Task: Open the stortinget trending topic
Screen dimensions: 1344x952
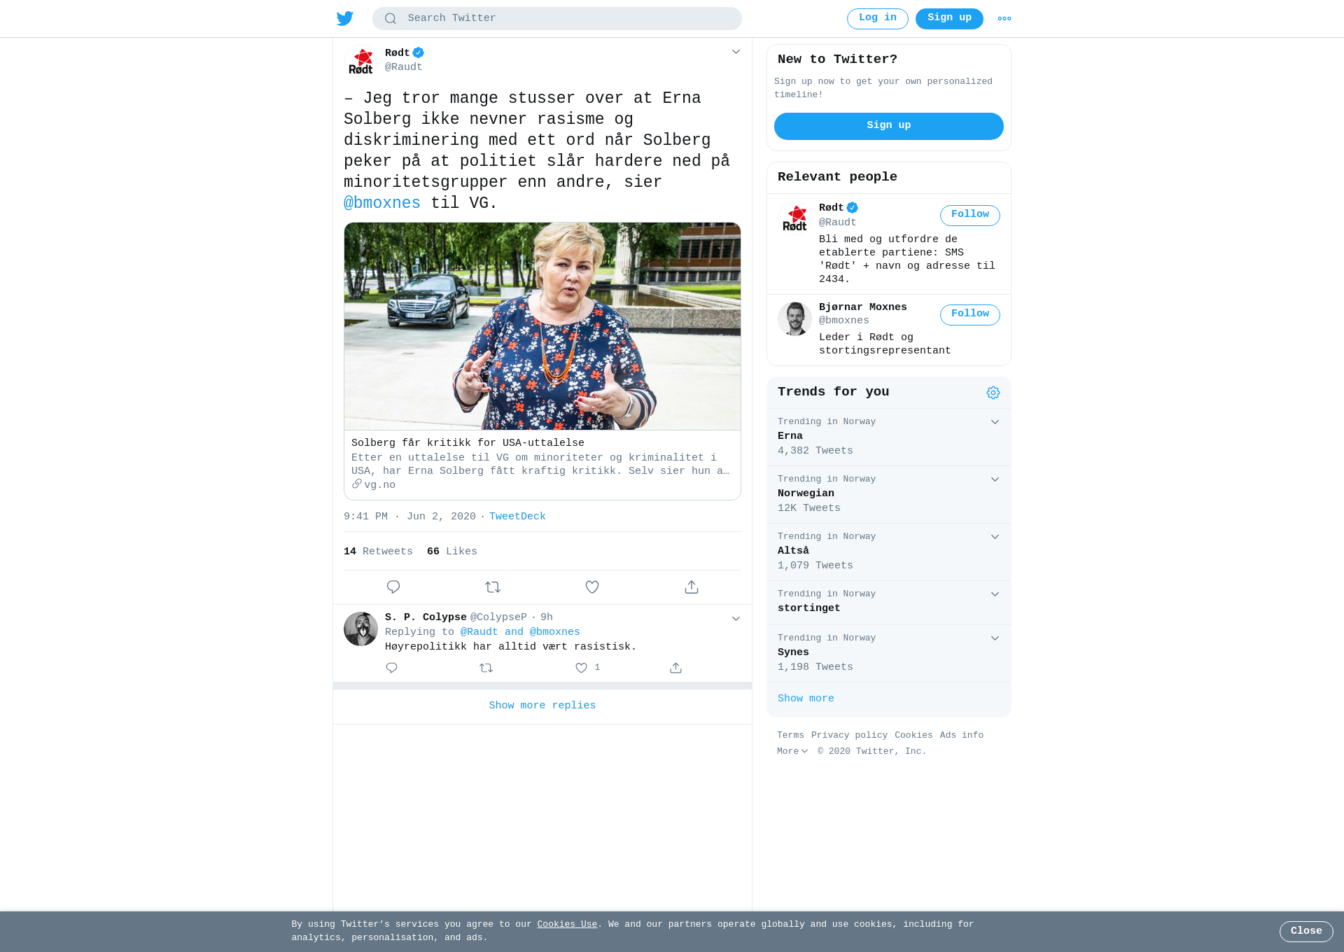Action: [889, 602]
